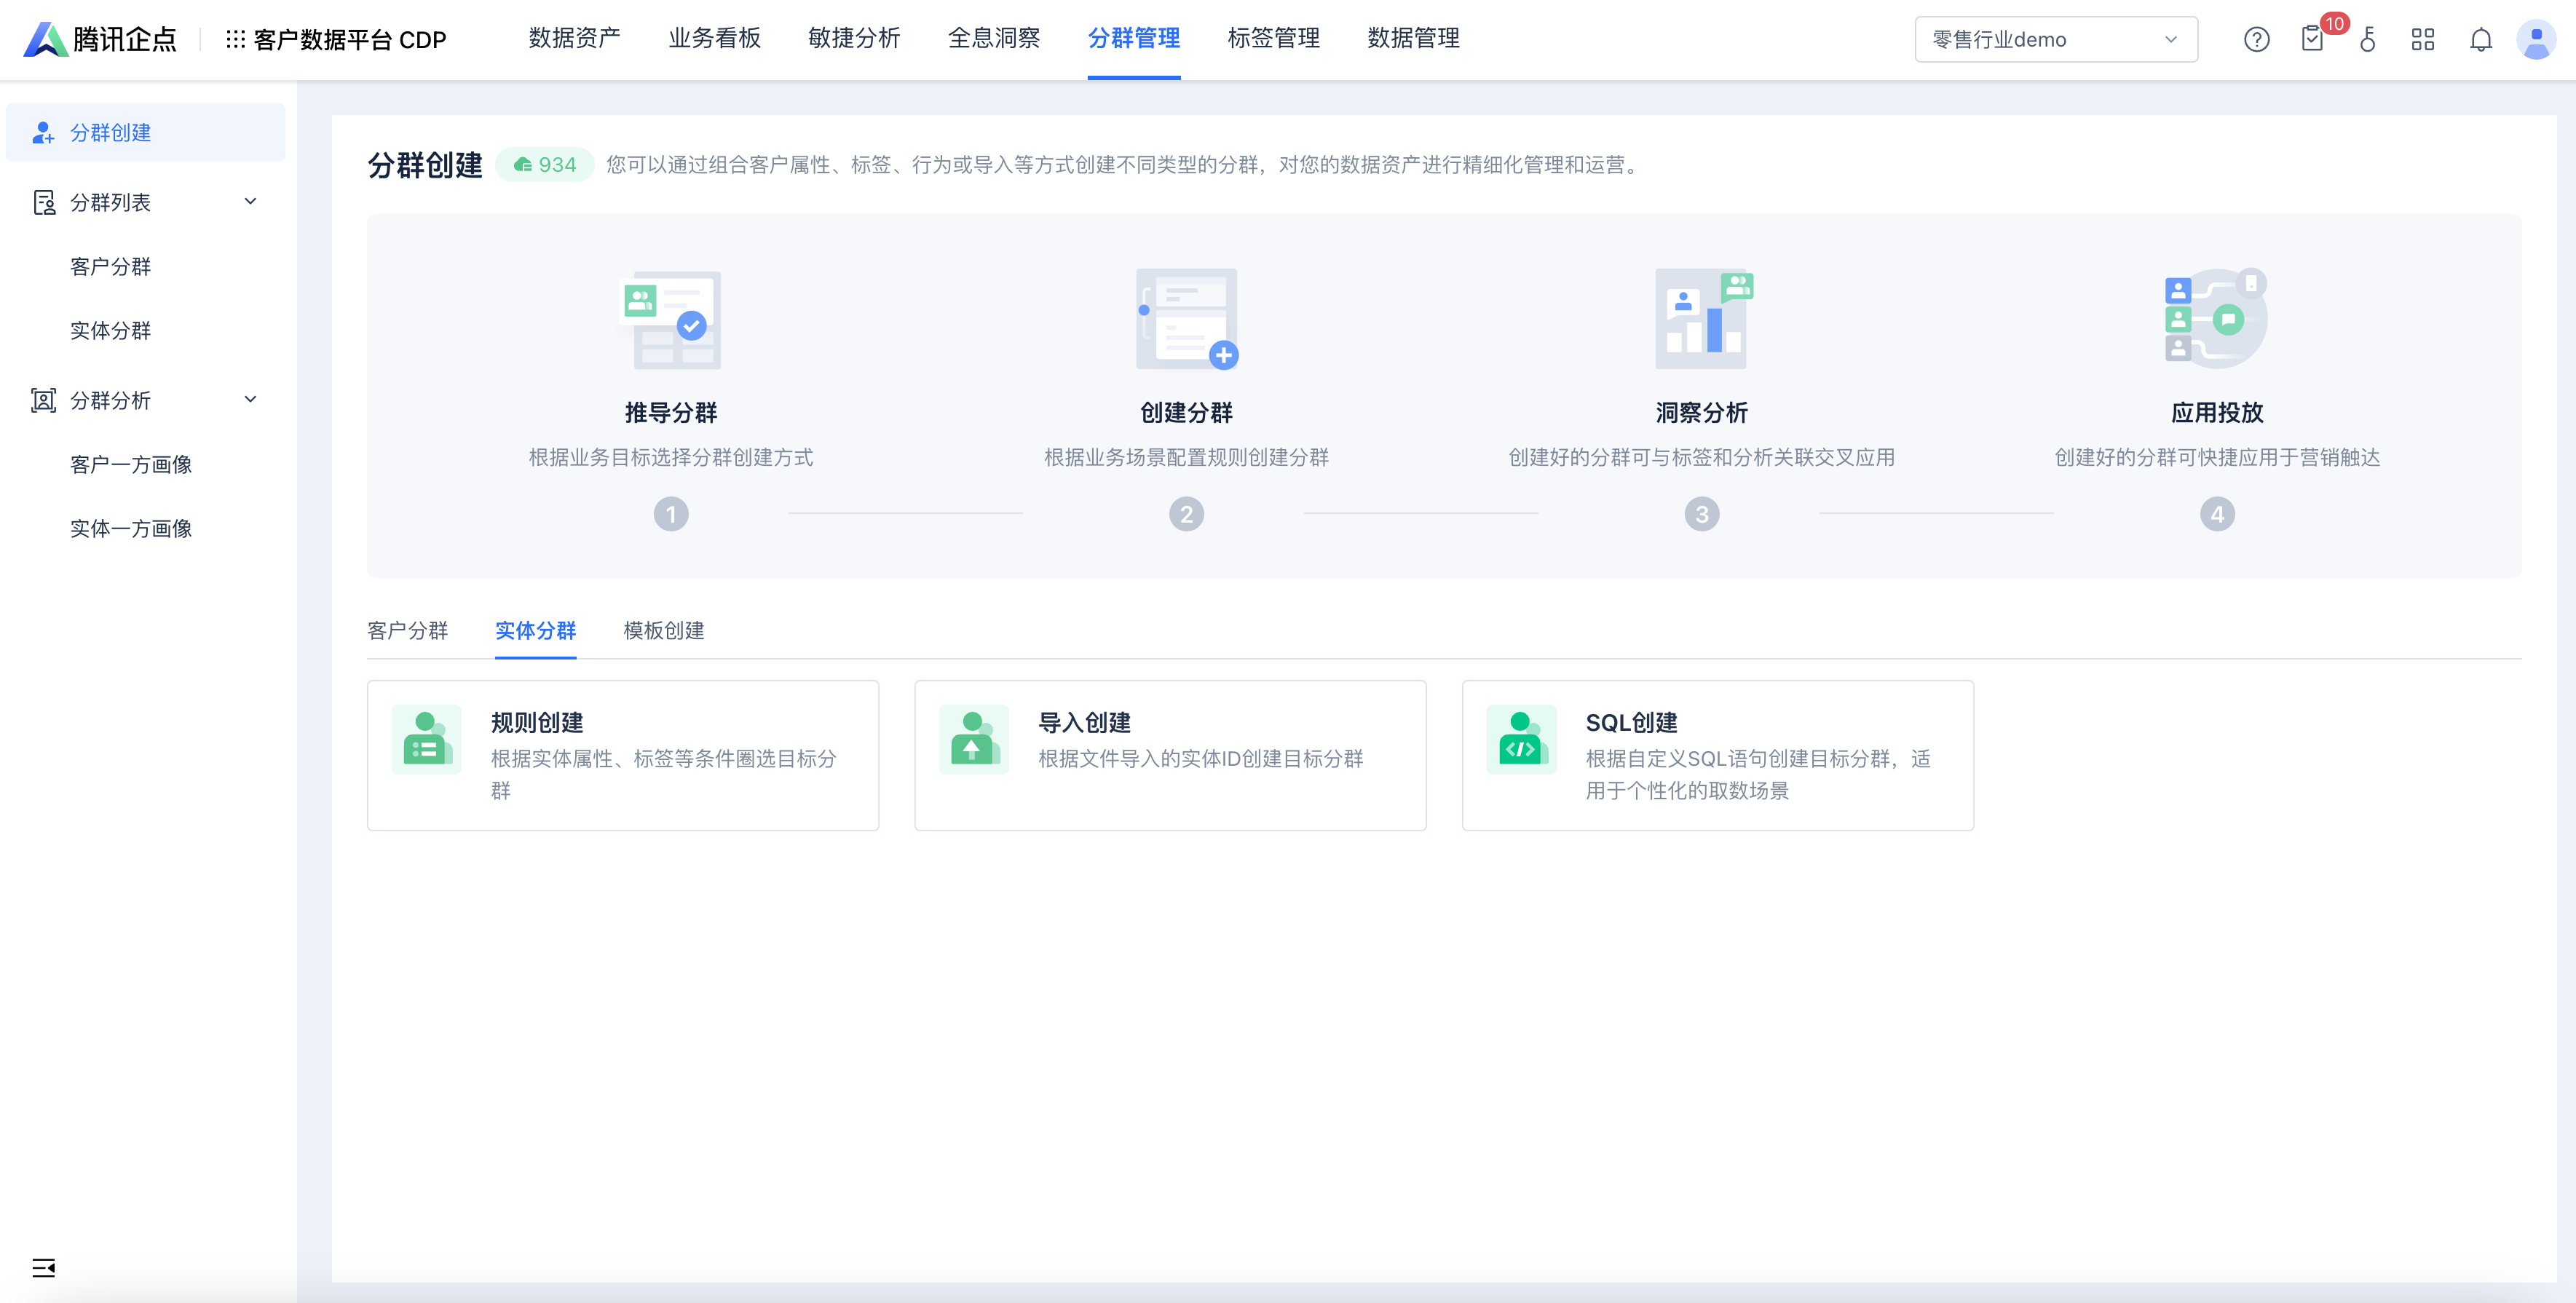Open the 标签管理 top menu
Image resolution: width=2576 pixels, height=1303 pixels.
coord(1274,39)
